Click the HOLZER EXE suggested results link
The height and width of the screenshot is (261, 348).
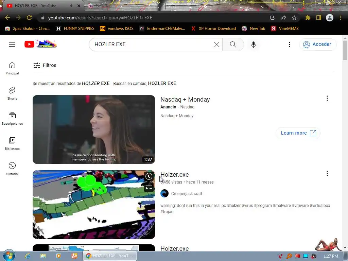click(95, 83)
